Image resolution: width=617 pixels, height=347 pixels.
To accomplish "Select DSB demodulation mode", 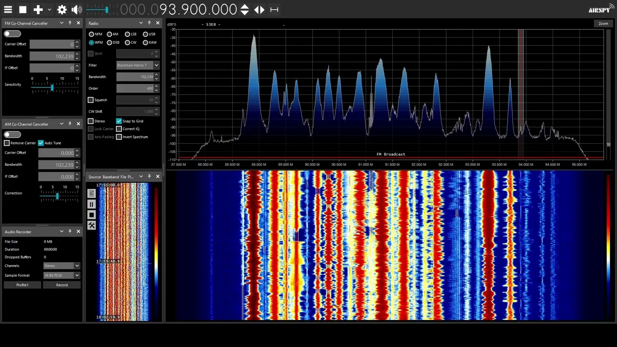I will 109,42.
